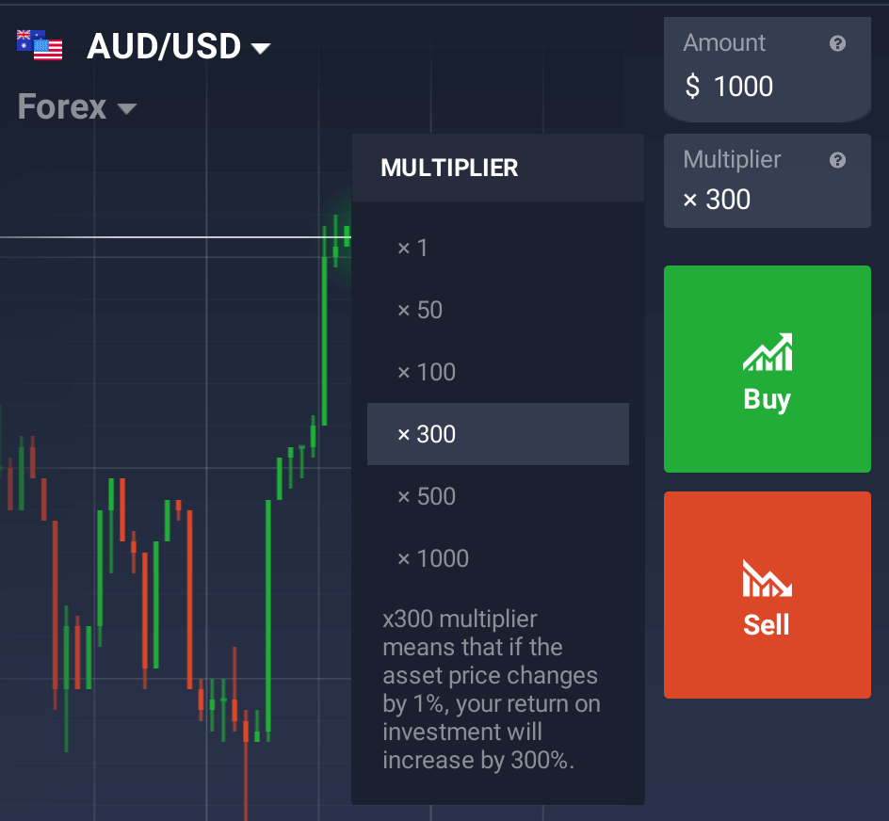
Task: Click the AUD/USD flags icon
Action: click(x=40, y=45)
